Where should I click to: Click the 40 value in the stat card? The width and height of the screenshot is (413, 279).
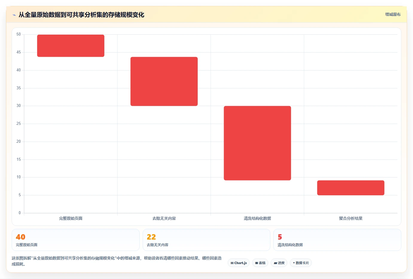click(21, 237)
